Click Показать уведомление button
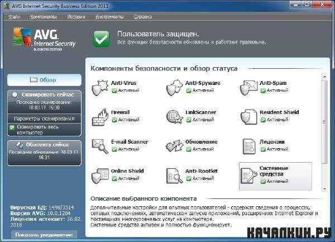Screen dimensions: 335x242 44,235
